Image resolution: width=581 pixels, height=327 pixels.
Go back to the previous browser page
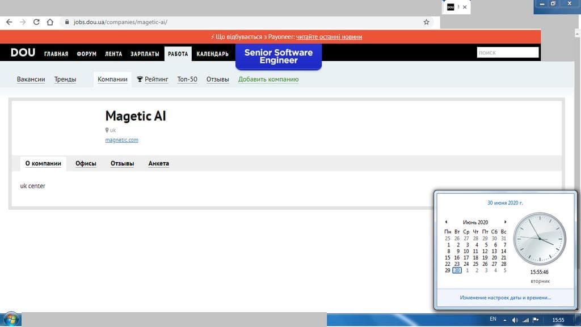[x=9, y=22]
